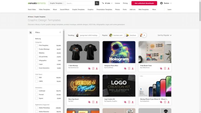Bookmark the Hologram Photo Effect item

pyautogui.click(x=129, y=69)
